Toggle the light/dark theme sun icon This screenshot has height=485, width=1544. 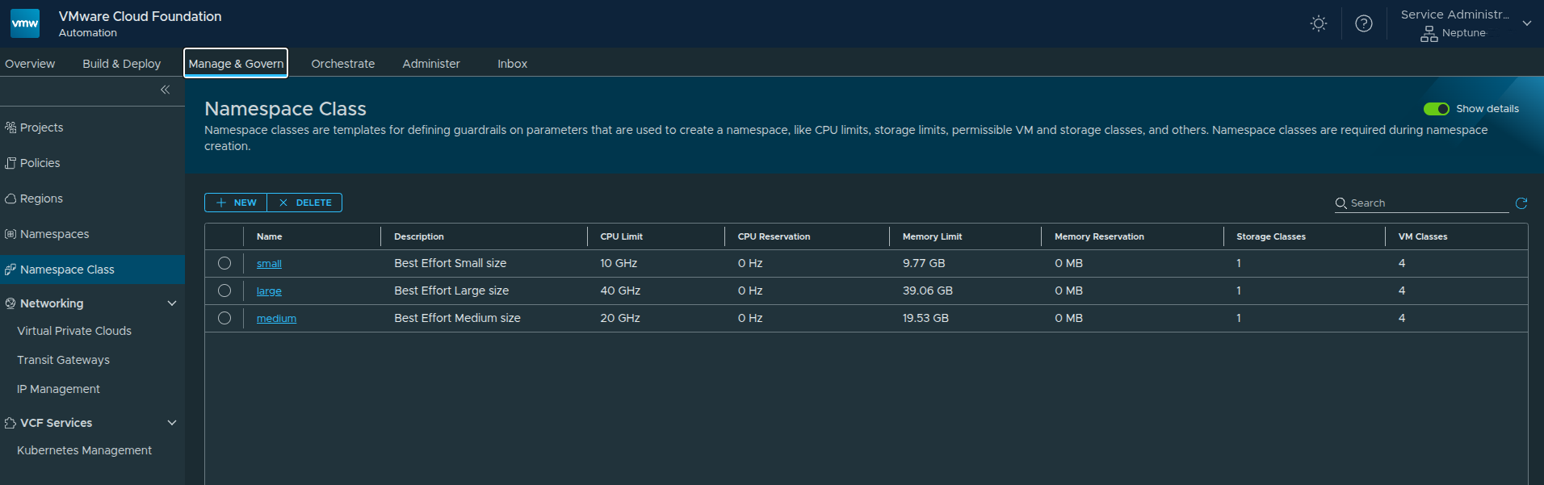1319,23
